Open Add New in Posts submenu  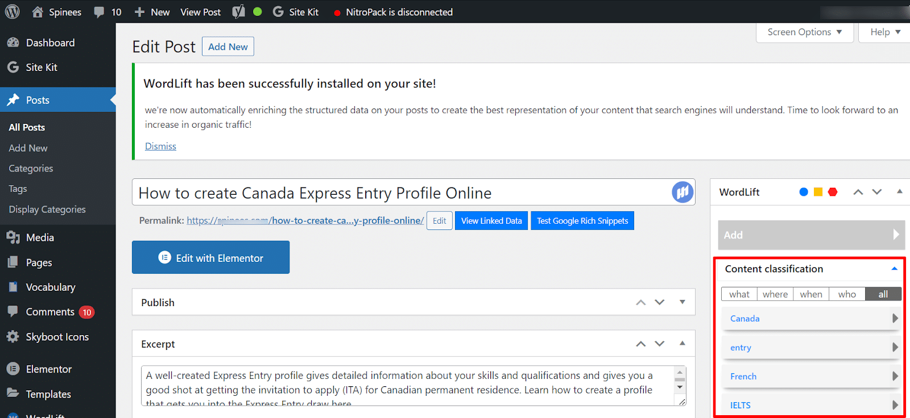click(x=28, y=148)
